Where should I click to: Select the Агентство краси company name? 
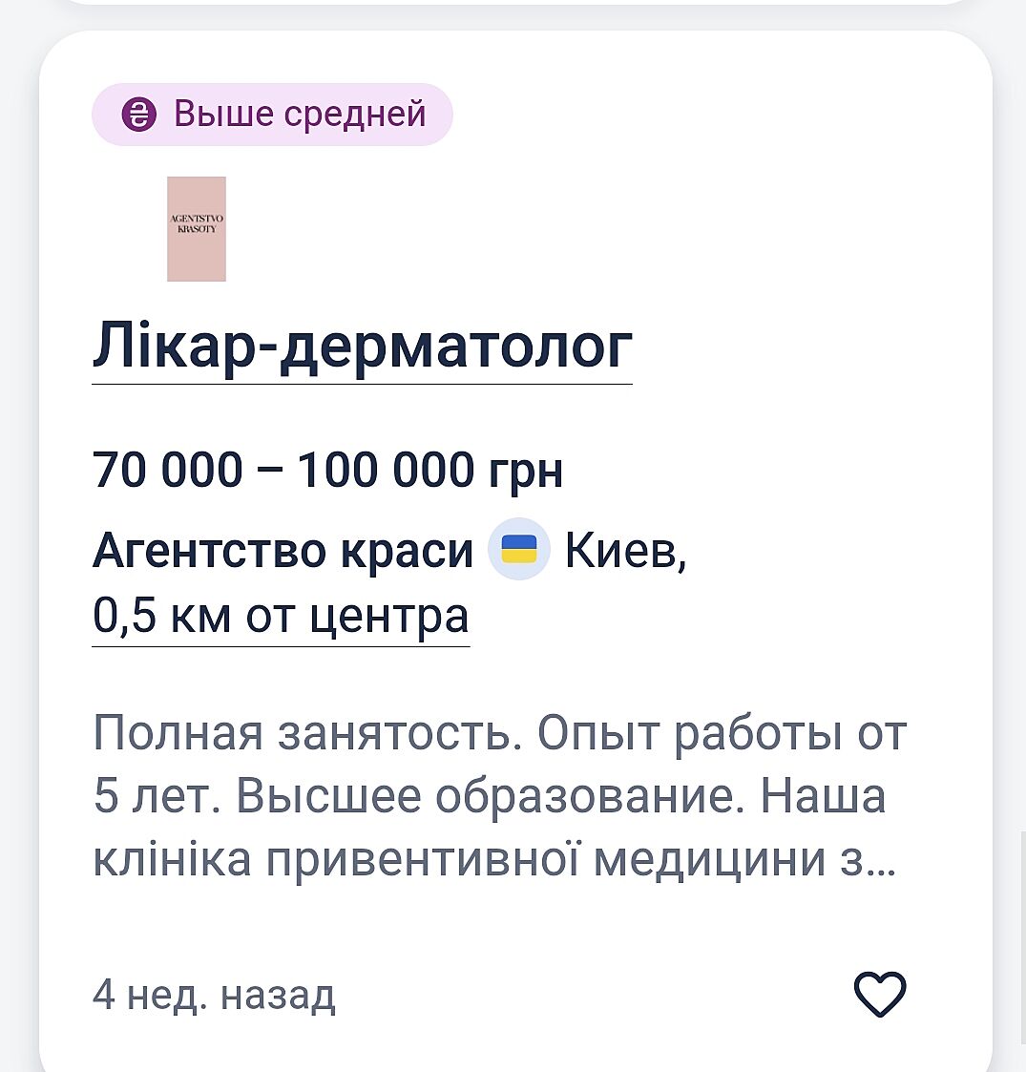[x=283, y=551]
